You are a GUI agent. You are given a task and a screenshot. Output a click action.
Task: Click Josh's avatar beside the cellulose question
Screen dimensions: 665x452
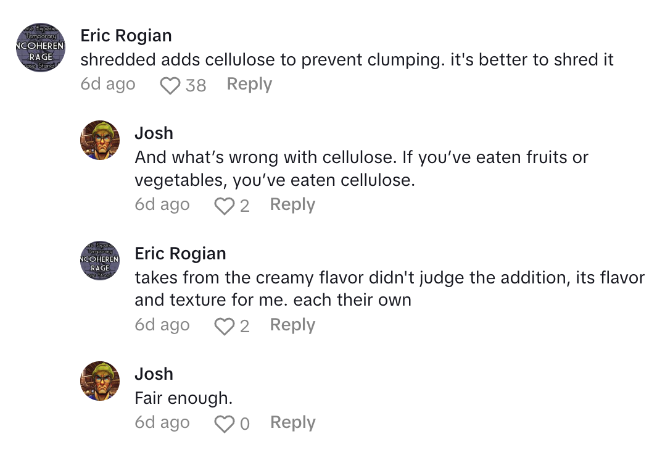pyautogui.click(x=100, y=140)
